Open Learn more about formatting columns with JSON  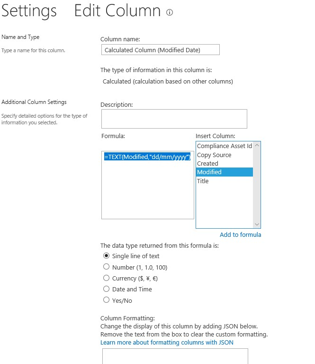(167, 343)
